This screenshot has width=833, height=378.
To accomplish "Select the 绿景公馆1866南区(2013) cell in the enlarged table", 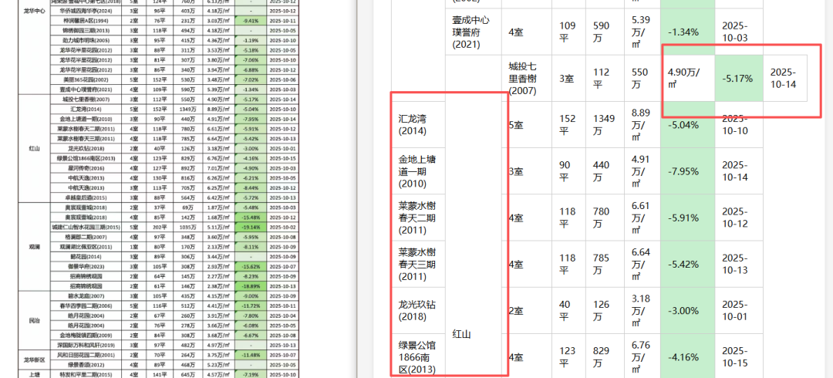I will point(417,356).
